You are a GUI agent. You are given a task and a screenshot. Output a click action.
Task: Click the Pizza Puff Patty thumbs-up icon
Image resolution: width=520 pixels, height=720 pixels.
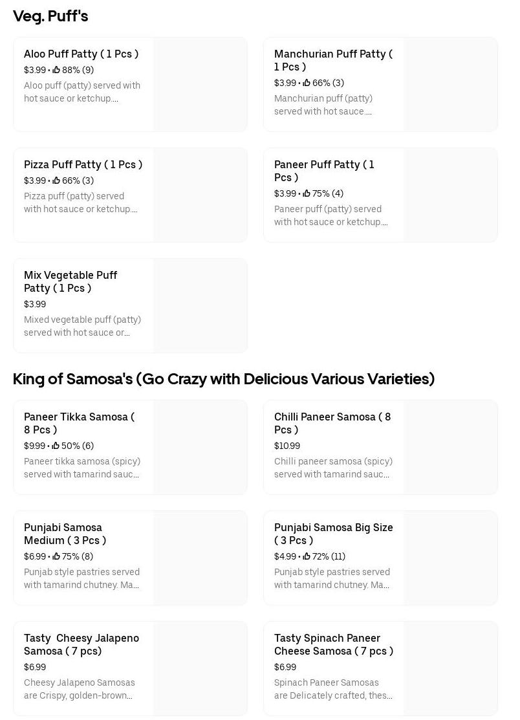(56, 180)
